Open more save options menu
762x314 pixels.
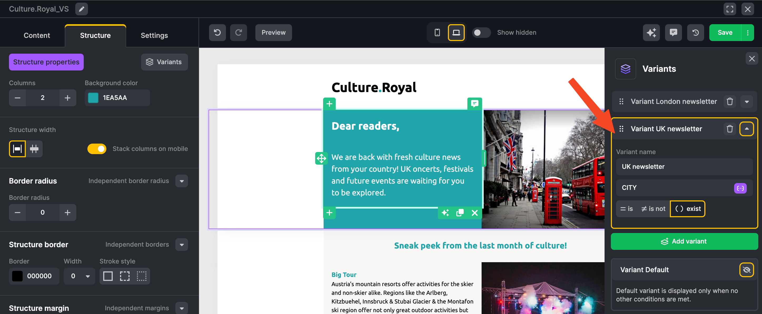coord(748,33)
